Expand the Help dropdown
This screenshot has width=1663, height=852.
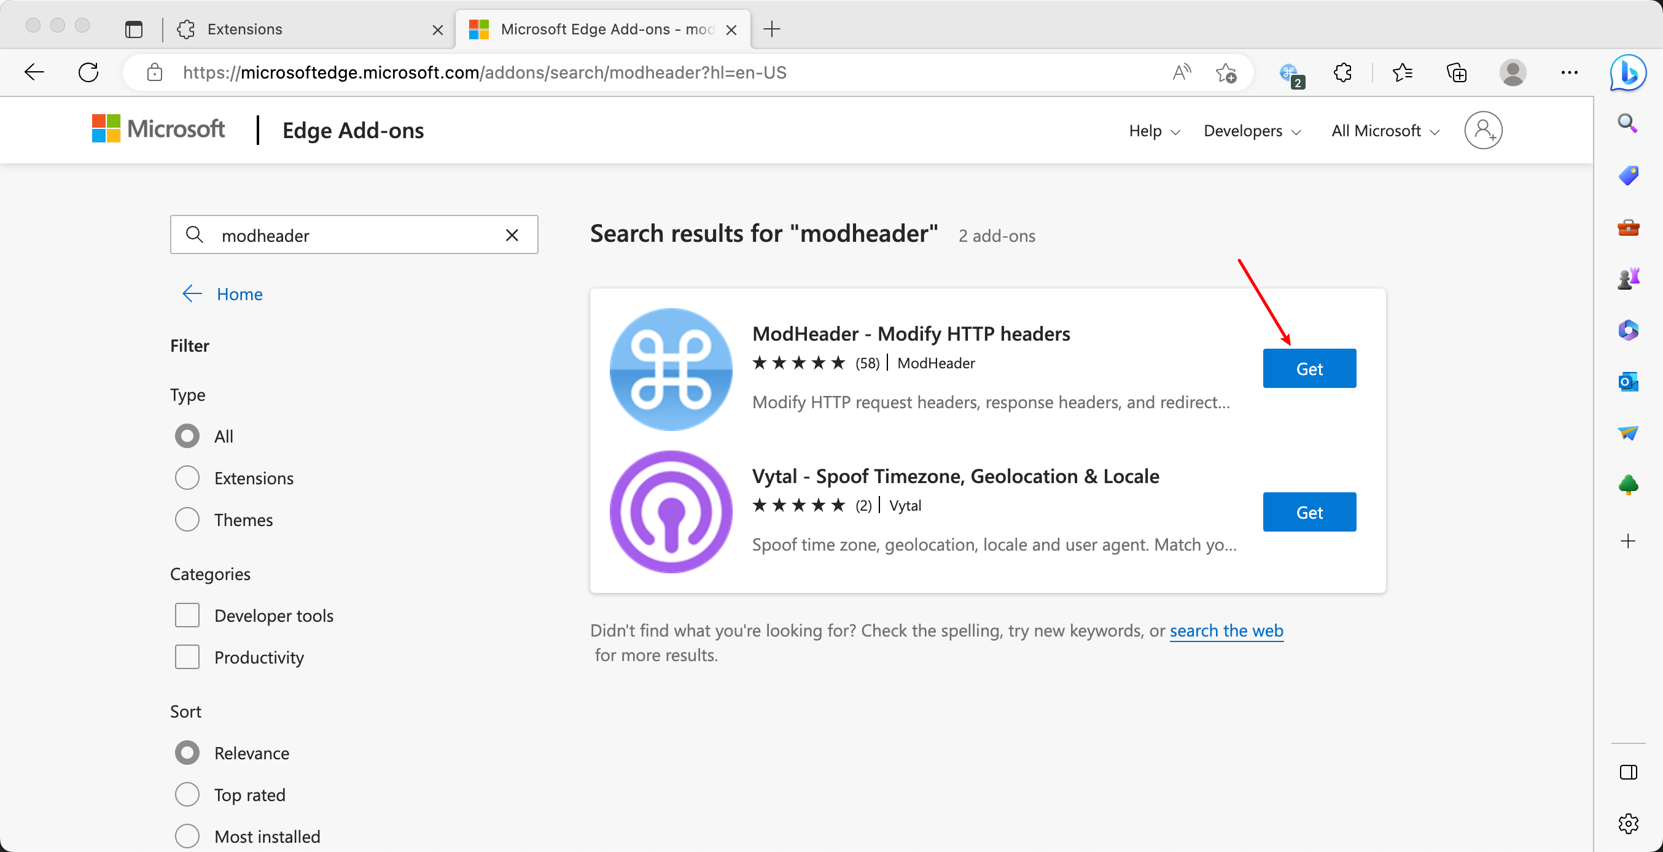tap(1155, 131)
